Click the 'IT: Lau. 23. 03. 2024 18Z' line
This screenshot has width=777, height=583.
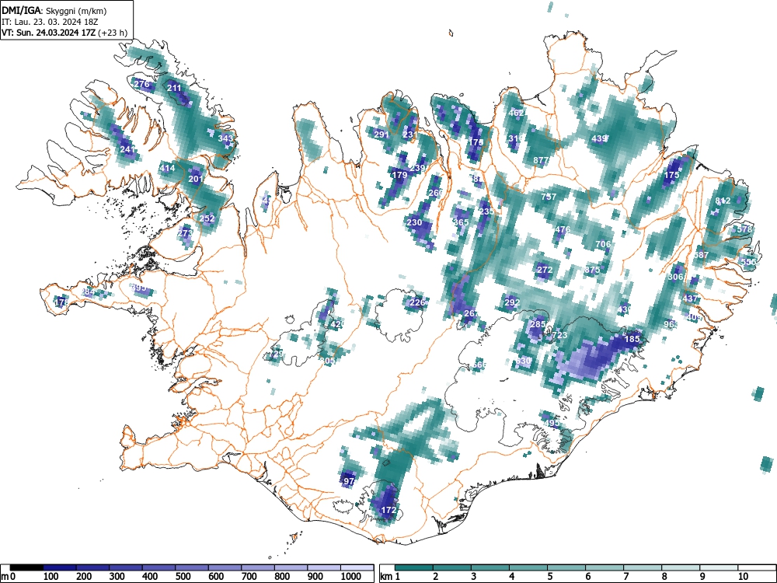point(50,23)
